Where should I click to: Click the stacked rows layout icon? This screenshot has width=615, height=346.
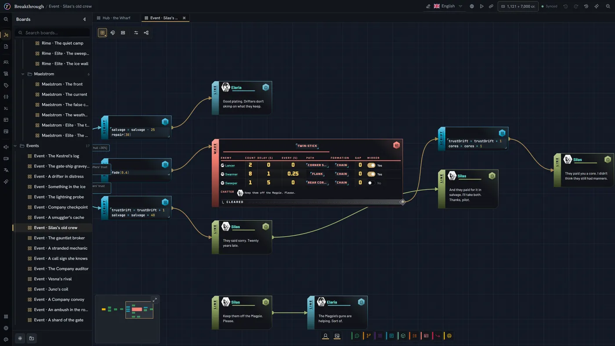point(123,32)
